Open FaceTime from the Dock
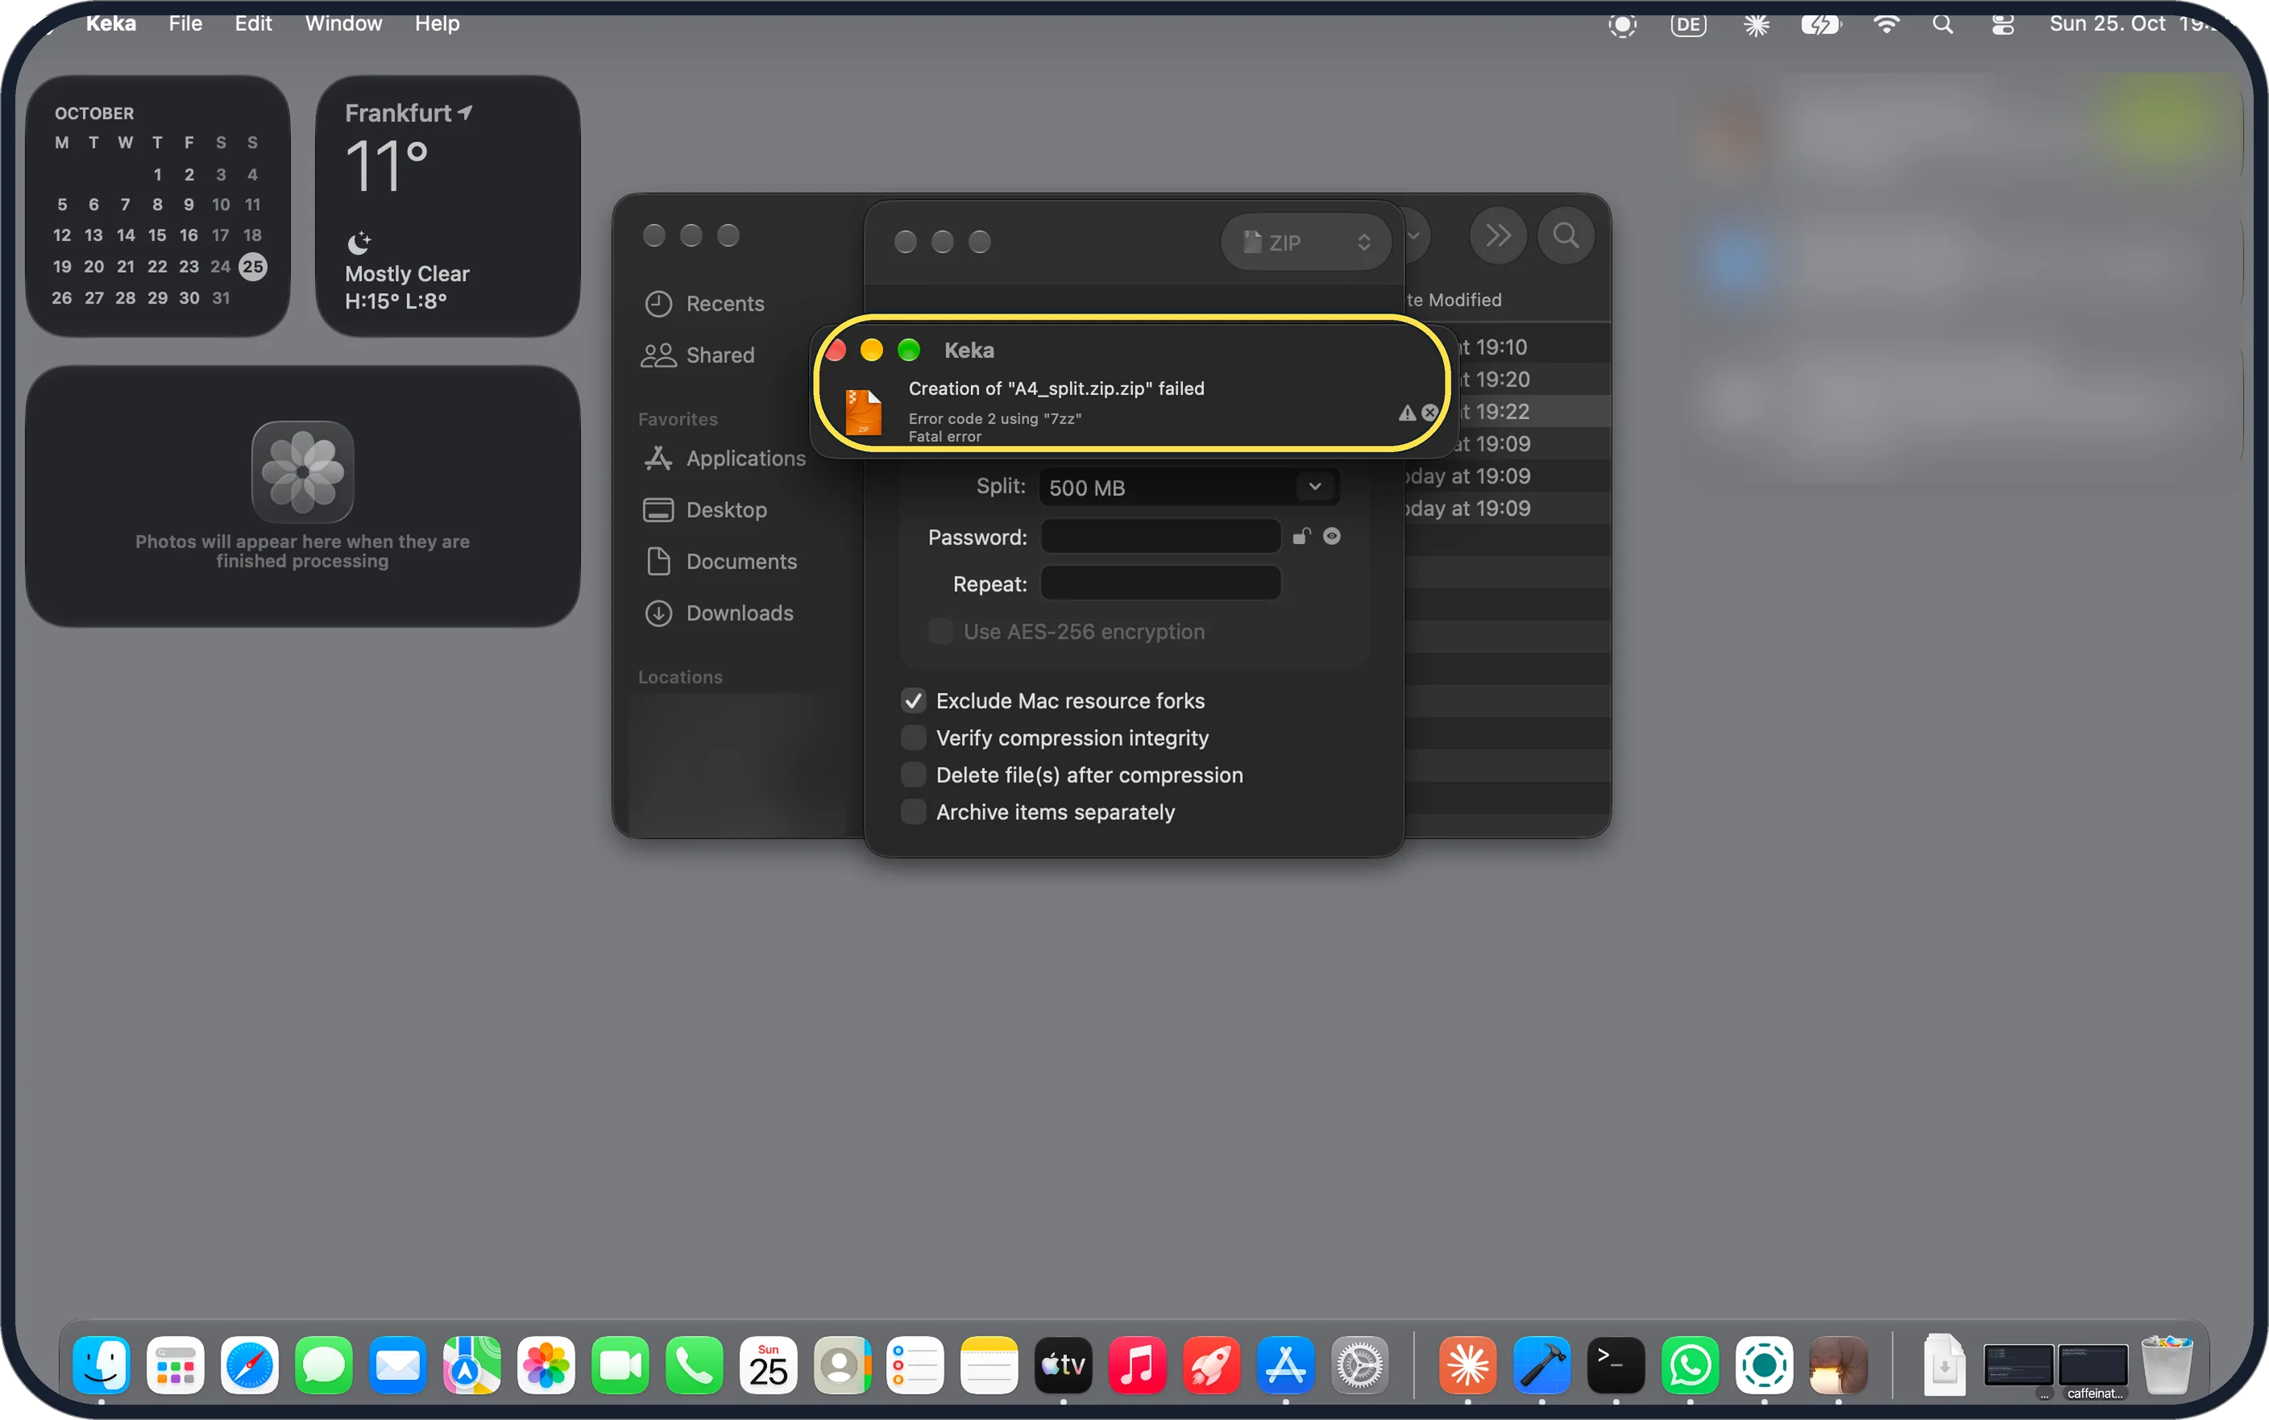Screen dimensions: 2269x1420 pos(620,1364)
